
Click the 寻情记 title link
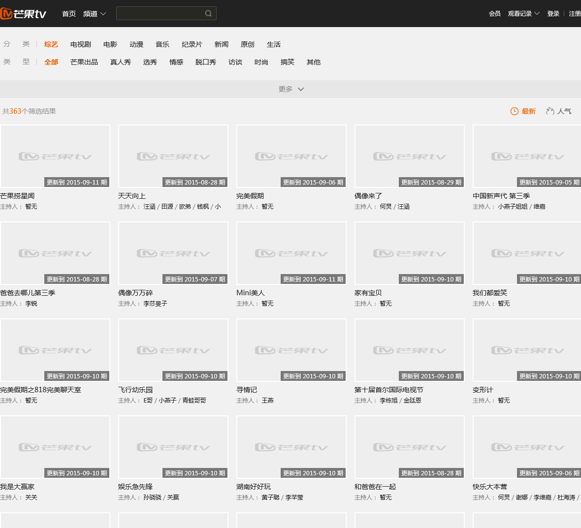(x=247, y=390)
